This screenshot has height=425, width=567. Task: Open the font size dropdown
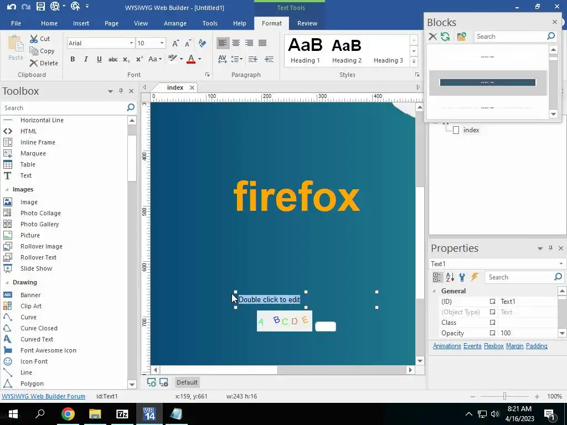click(x=162, y=43)
